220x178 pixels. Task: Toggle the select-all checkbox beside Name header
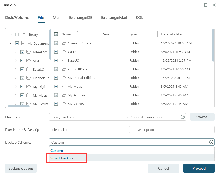coord(56,34)
